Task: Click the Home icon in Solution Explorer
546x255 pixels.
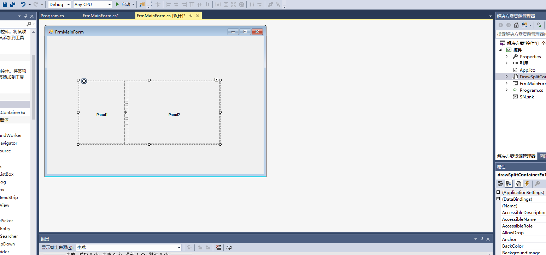Action: (516, 25)
